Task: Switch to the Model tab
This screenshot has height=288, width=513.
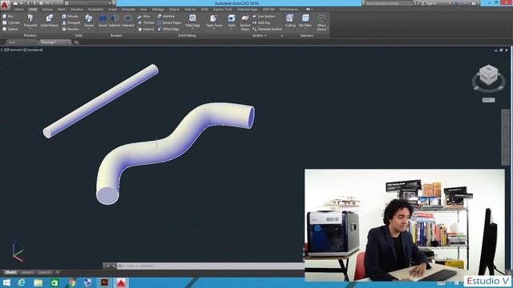Action: tap(10, 272)
